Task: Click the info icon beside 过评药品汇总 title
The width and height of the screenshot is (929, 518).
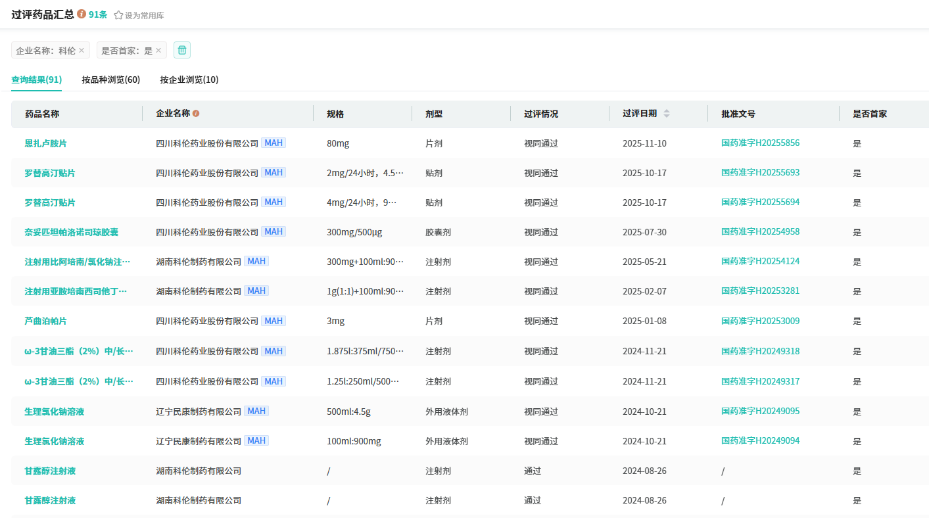Action: [82, 14]
